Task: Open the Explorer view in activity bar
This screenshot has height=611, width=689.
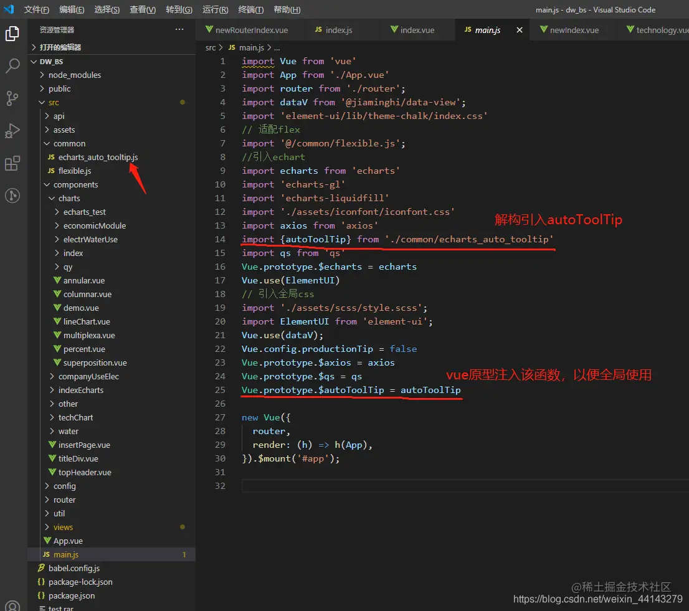Action: [12, 34]
